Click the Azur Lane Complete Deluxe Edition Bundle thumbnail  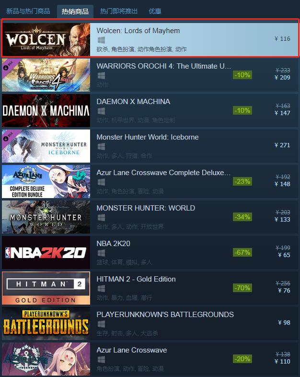point(46,181)
